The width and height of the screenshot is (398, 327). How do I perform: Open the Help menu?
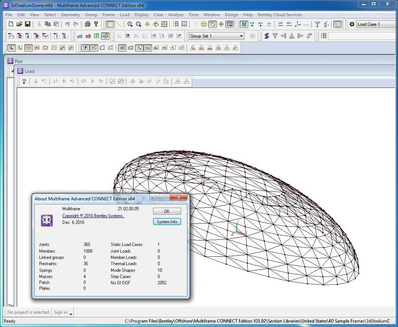(248, 15)
